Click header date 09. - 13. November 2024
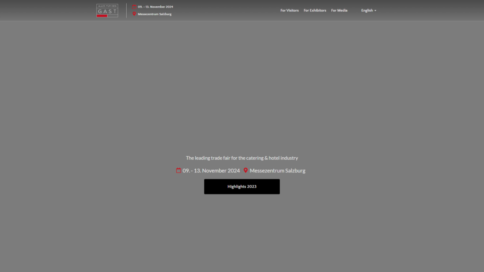This screenshot has width=484, height=272. point(155,7)
